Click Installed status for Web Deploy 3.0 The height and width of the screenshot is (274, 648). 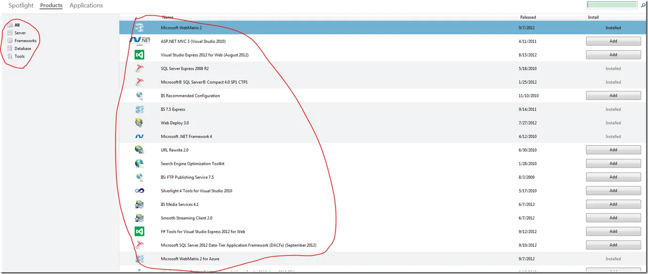(x=613, y=123)
